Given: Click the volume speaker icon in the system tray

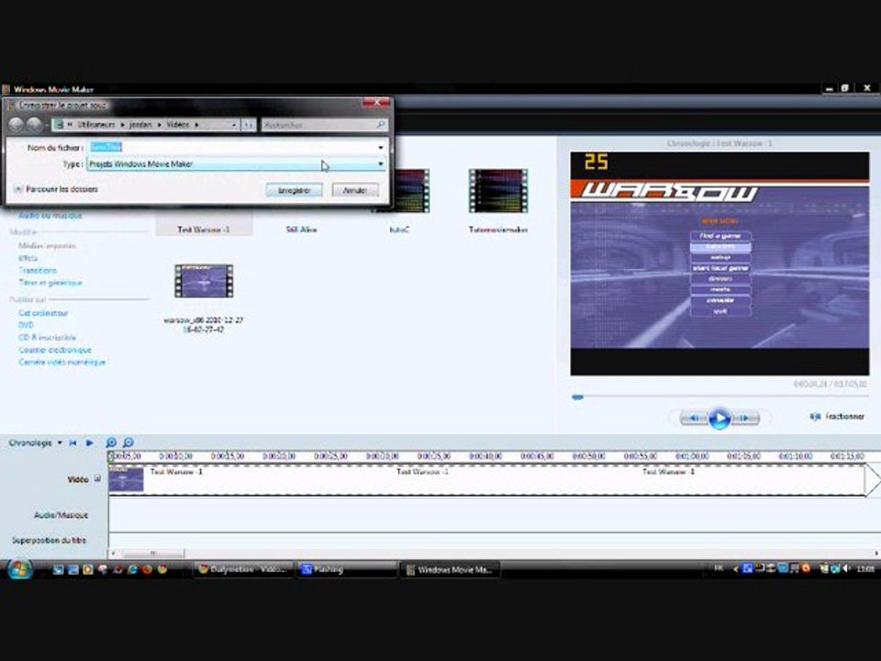Looking at the screenshot, I should coord(846,569).
